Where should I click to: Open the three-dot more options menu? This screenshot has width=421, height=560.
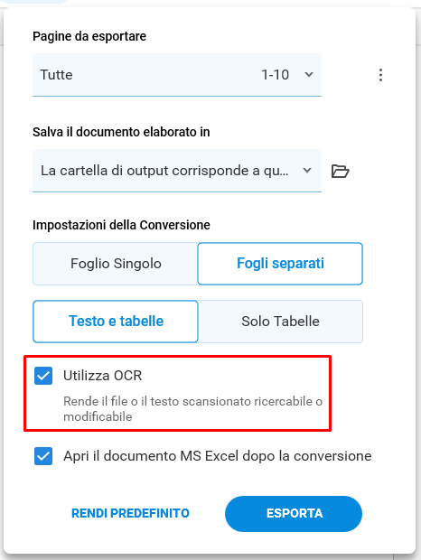coord(380,75)
